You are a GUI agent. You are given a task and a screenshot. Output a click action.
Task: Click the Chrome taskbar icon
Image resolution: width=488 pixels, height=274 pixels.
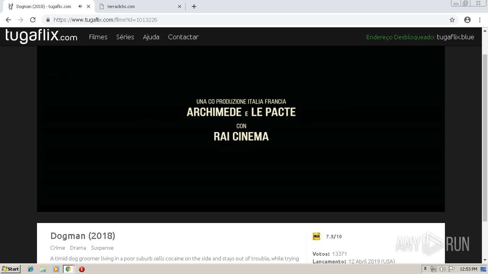(68, 269)
